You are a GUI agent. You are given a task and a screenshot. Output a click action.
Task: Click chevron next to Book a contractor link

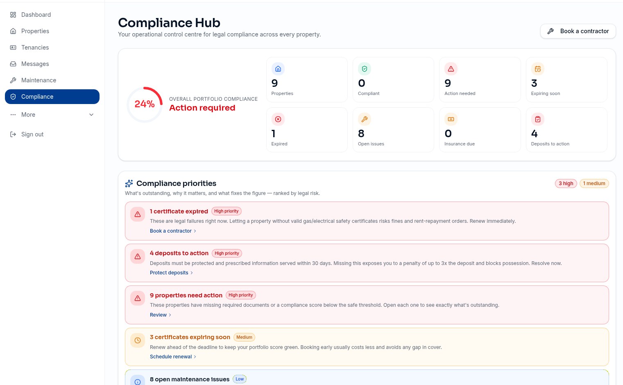(195, 231)
